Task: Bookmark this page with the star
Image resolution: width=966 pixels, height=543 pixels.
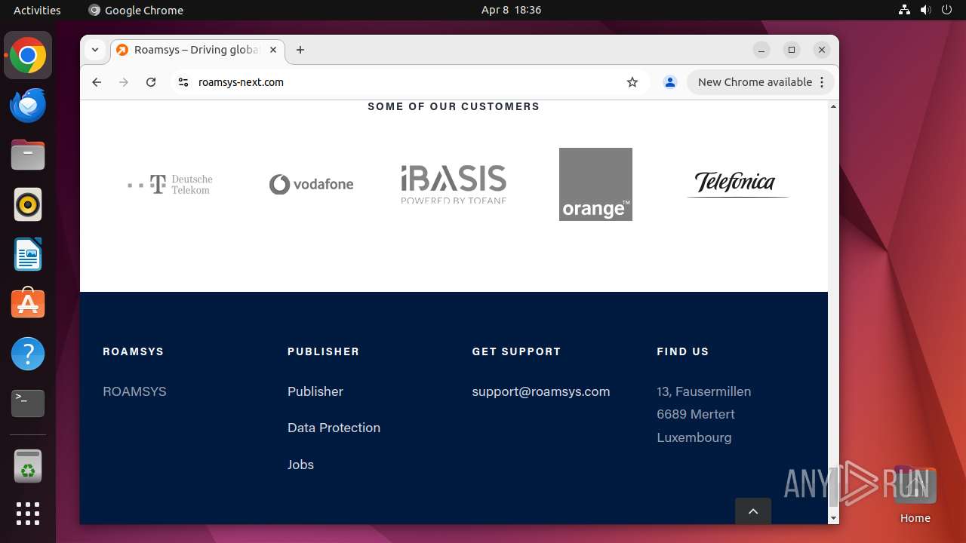Action: [632, 82]
